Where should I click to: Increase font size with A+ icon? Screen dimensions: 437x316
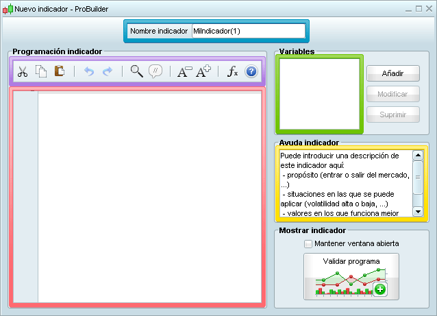(203, 71)
